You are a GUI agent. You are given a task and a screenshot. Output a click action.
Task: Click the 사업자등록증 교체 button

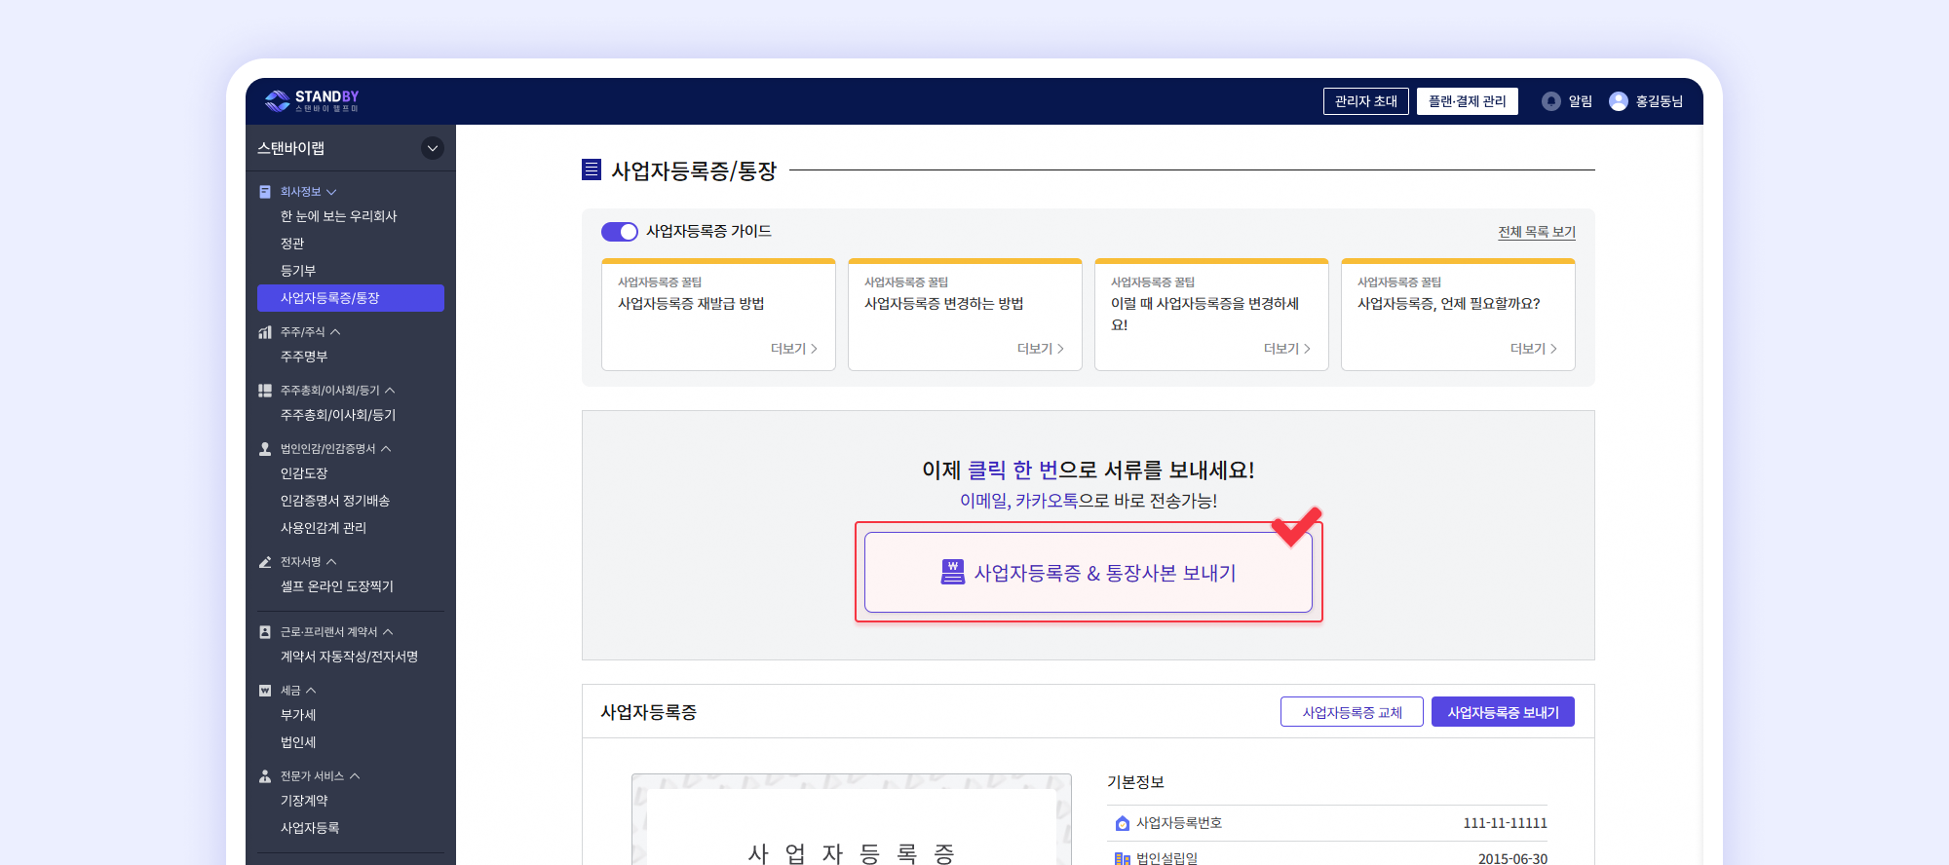tap(1352, 712)
